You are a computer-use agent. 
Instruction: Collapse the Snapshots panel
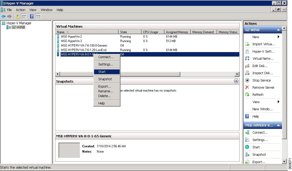[236, 81]
